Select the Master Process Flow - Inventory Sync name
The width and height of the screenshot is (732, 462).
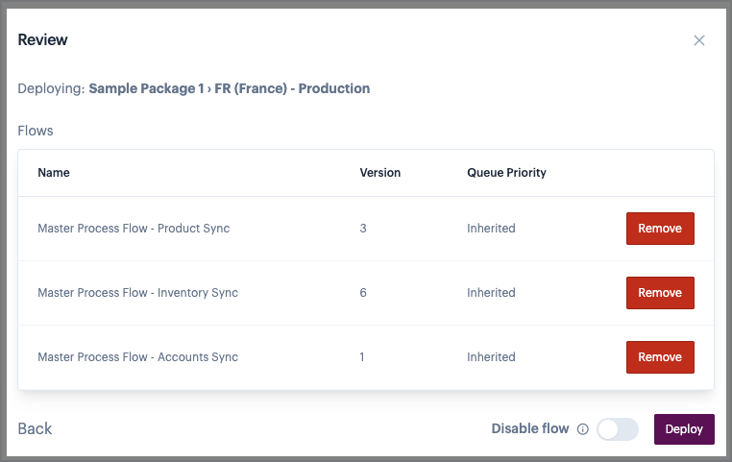point(137,293)
